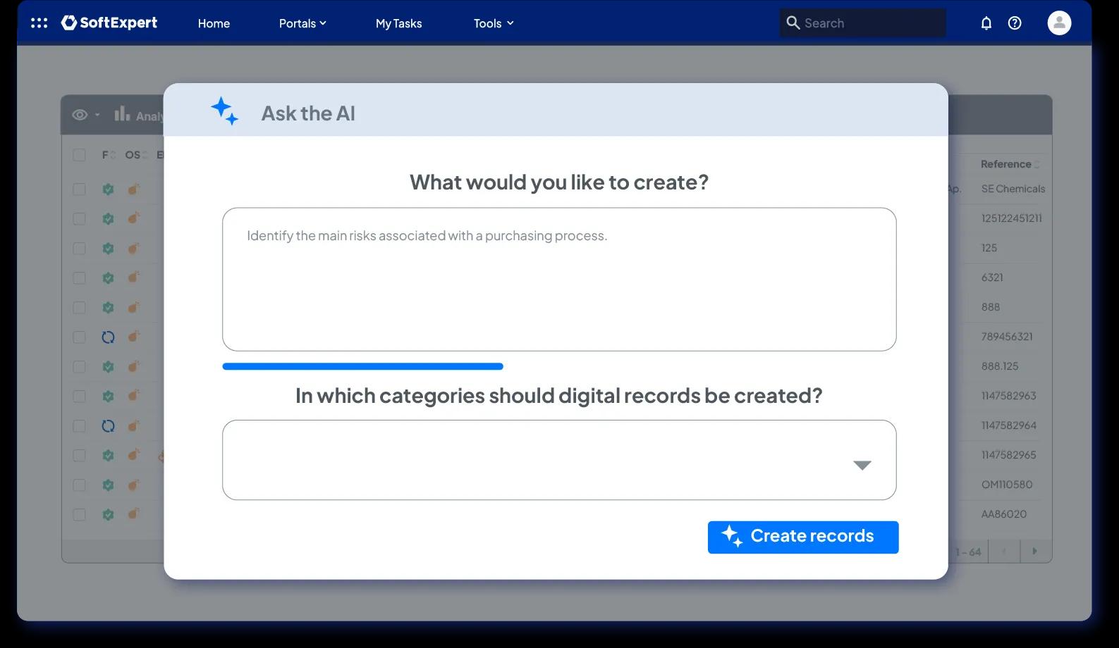Click the '1 - 64' pagination count

(x=968, y=552)
